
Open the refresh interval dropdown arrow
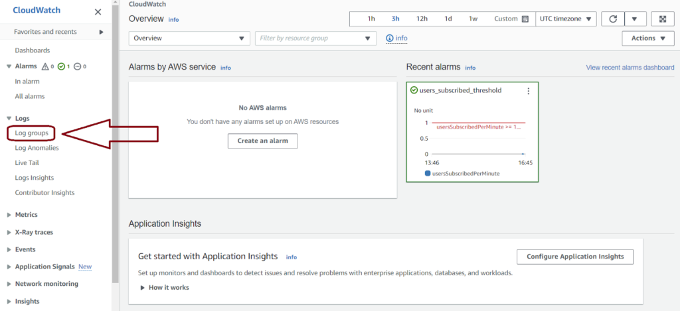coord(636,19)
